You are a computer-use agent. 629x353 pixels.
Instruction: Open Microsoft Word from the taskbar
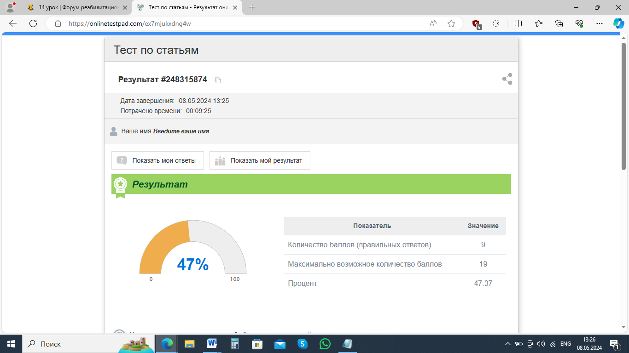pyautogui.click(x=212, y=343)
